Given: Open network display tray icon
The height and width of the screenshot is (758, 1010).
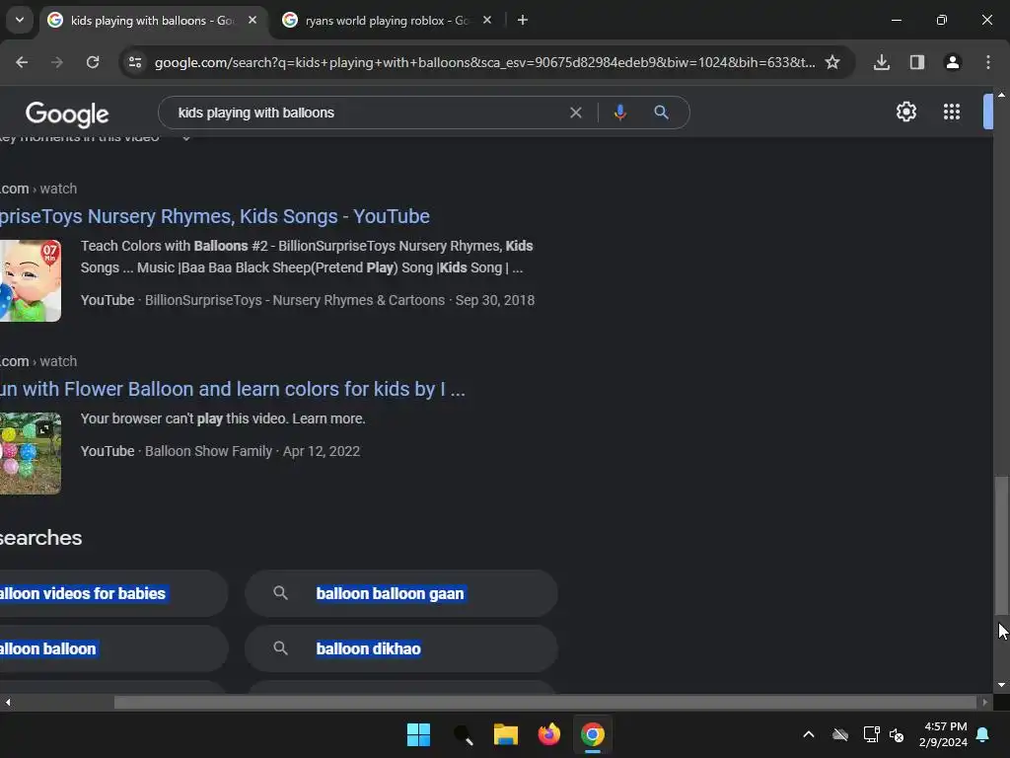Looking at the screenshot, I should (x=871, y=734).
